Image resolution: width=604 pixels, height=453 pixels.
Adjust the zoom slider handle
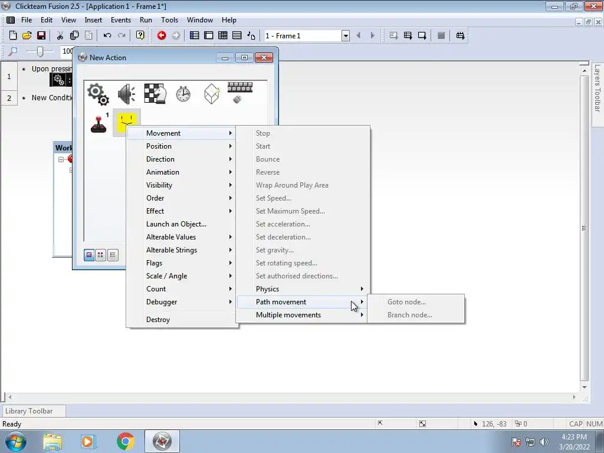[x=40, y=51]
